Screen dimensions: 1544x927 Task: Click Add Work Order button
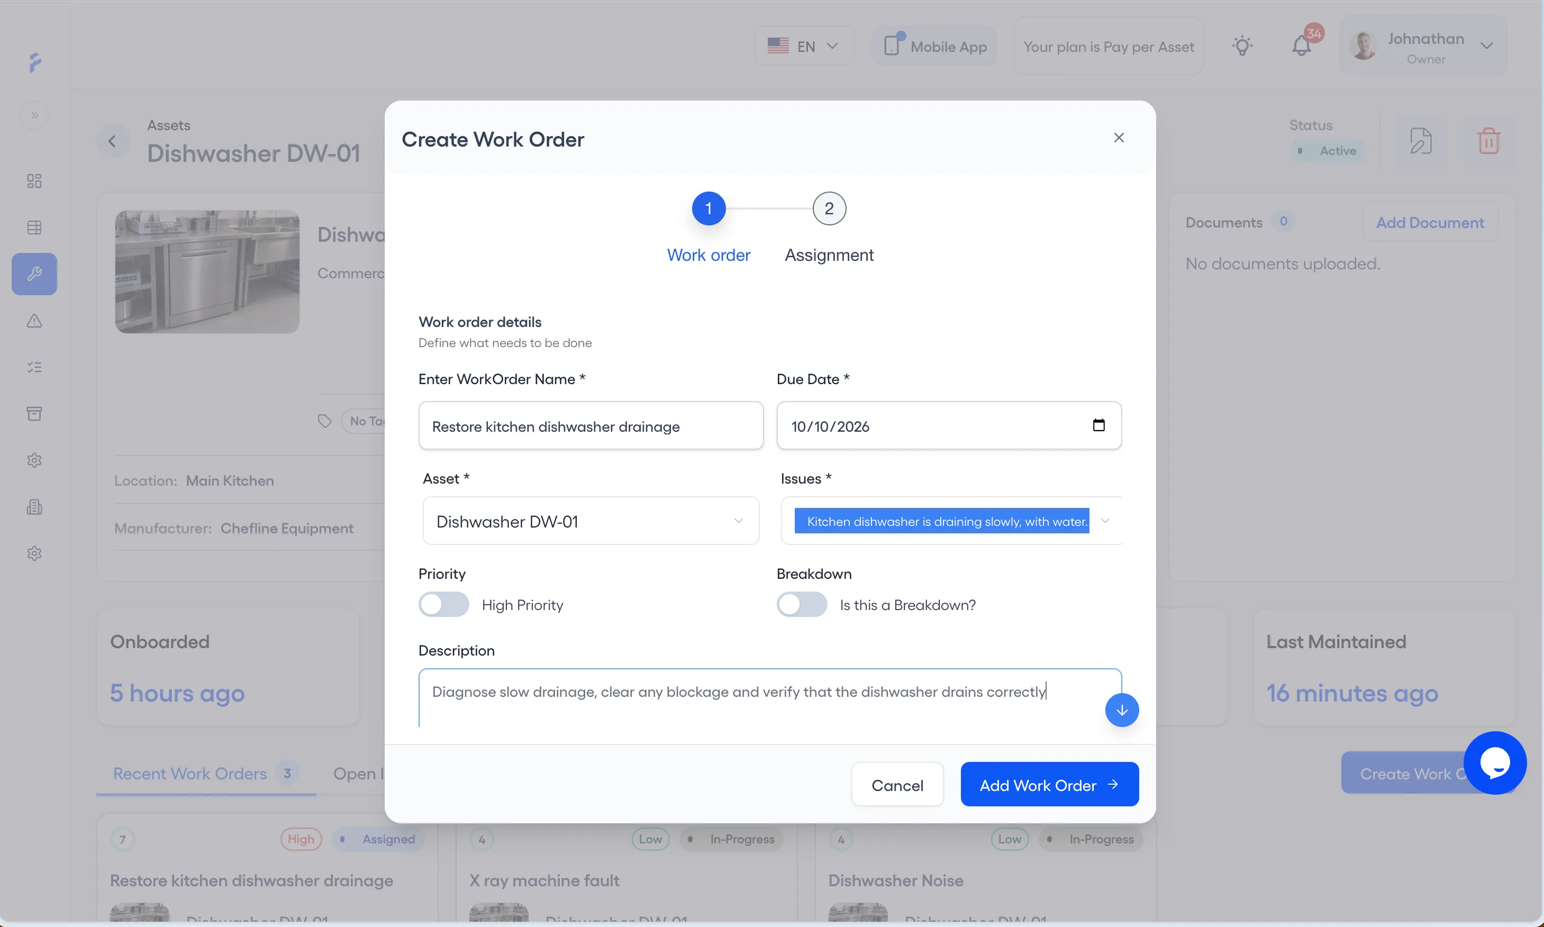(1049, 785)
